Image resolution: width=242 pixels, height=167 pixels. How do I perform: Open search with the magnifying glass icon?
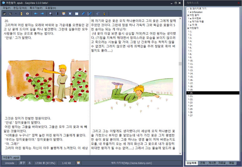50,14
